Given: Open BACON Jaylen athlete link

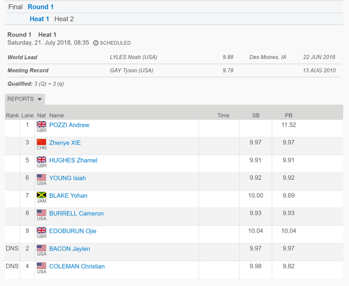Looking at the screenshot, I should [x=69, y=249].
